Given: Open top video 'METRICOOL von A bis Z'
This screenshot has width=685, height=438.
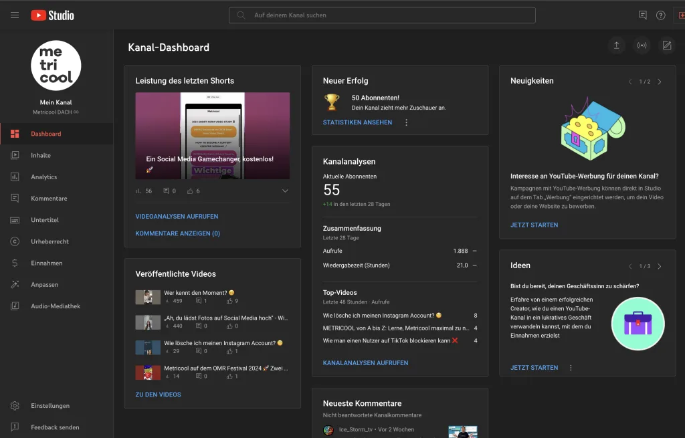Looking at the screenshot, I should (396, 328).
